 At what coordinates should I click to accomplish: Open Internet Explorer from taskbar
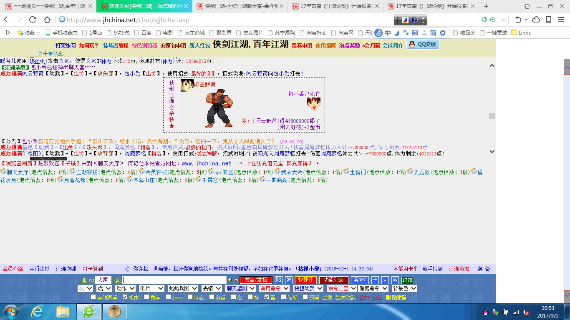(38, 311)
